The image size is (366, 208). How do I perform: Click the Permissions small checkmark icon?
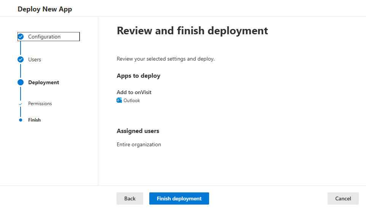tap(21, 104)
